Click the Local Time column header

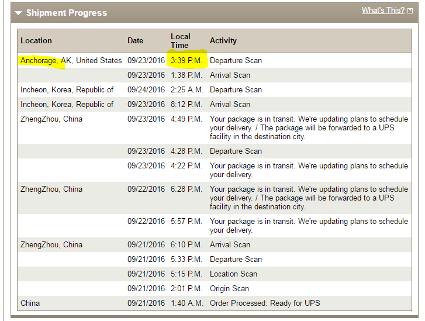(181, 41)
